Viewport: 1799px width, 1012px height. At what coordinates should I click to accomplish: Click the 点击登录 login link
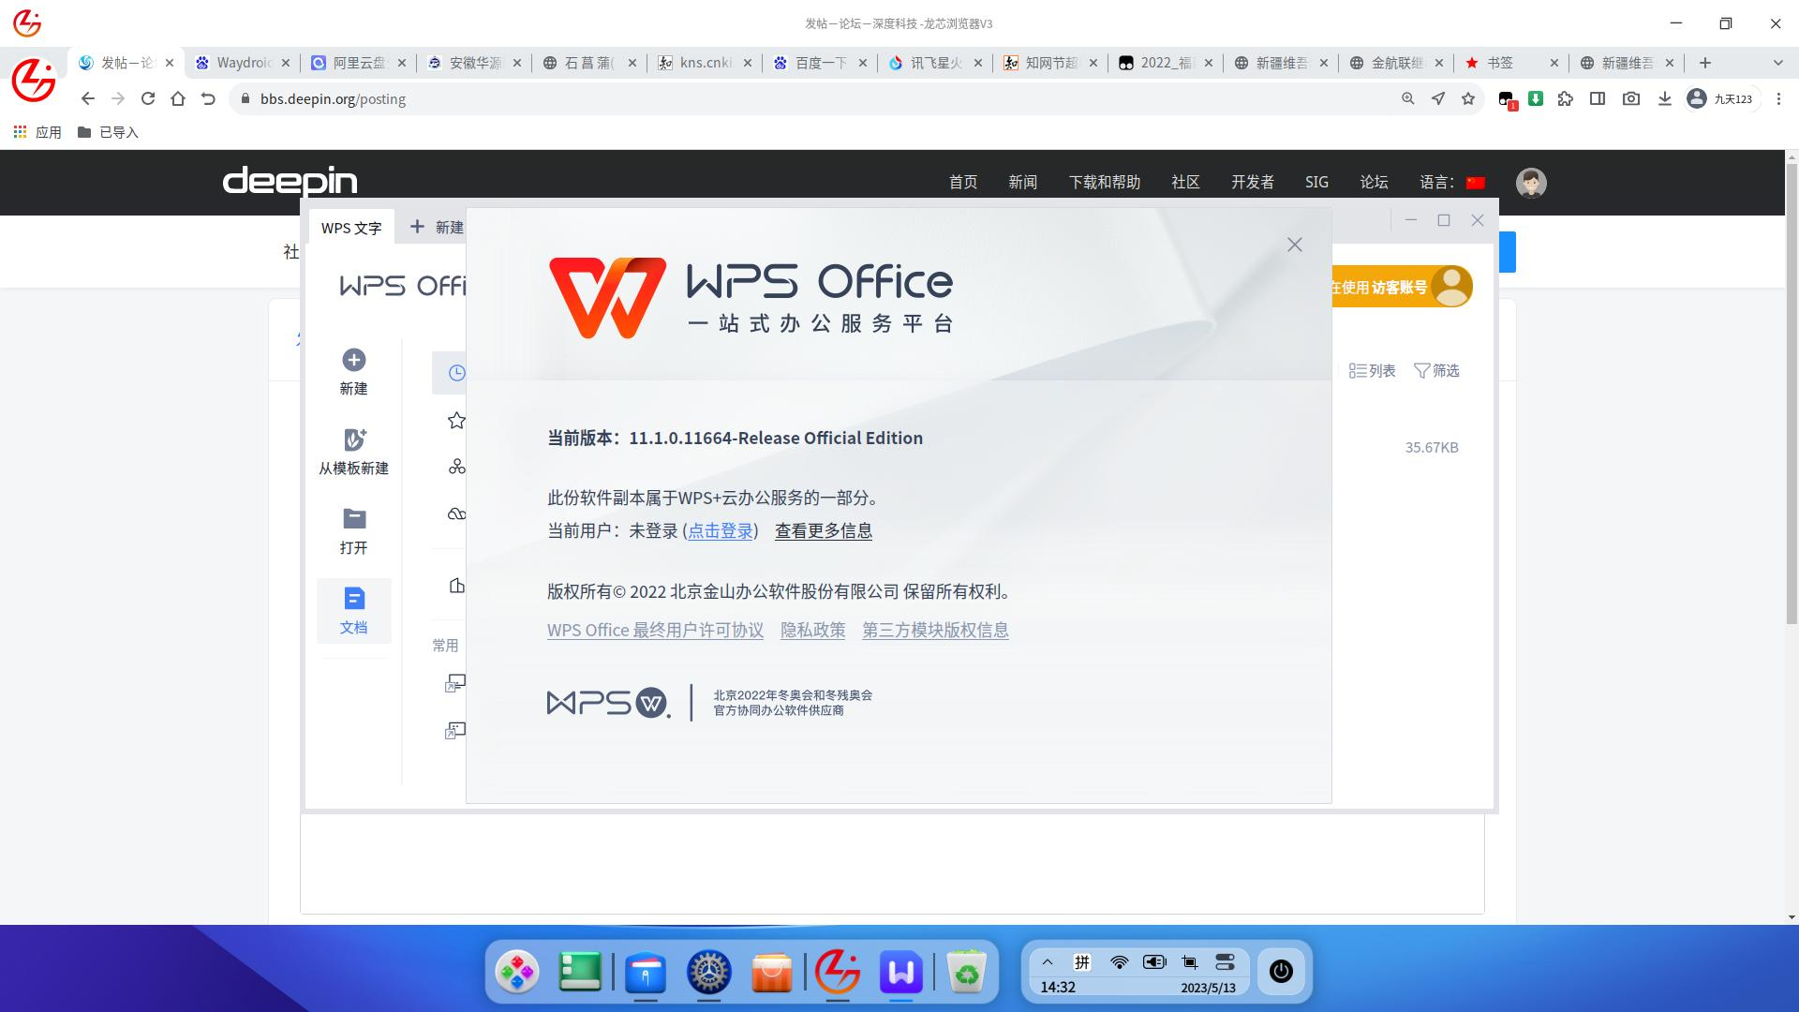point(720,530)
